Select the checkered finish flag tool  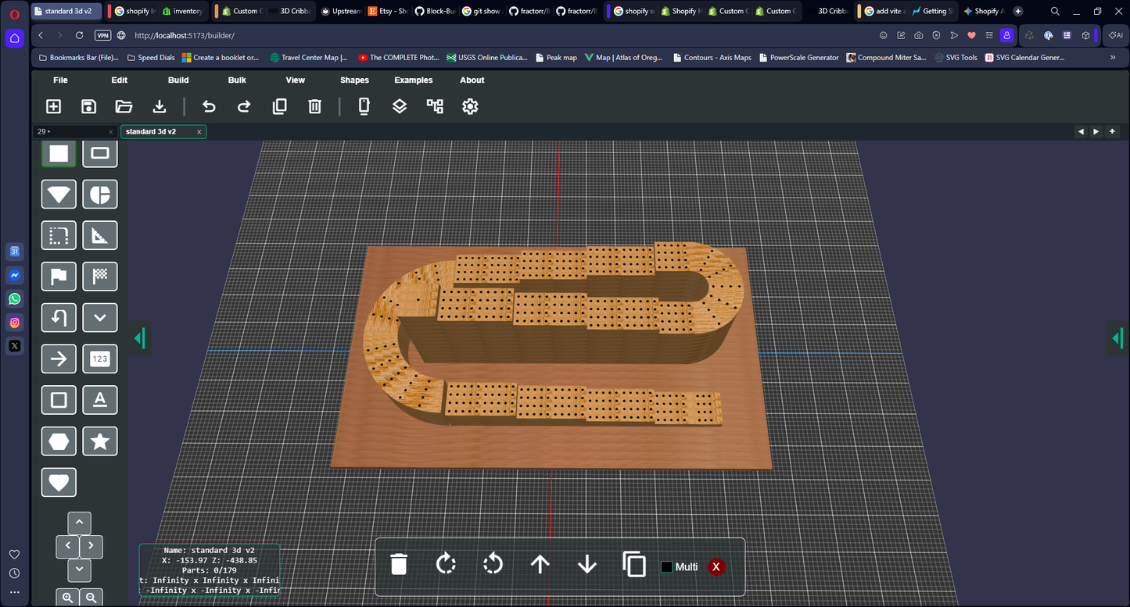click(100, 277)
